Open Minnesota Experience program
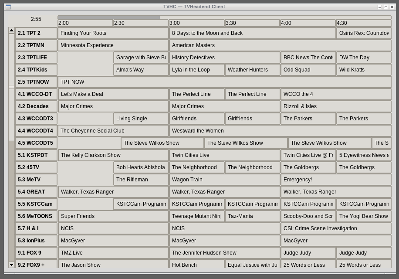Image resolution: width=399 pixels, height=279 pixels. 113,45
